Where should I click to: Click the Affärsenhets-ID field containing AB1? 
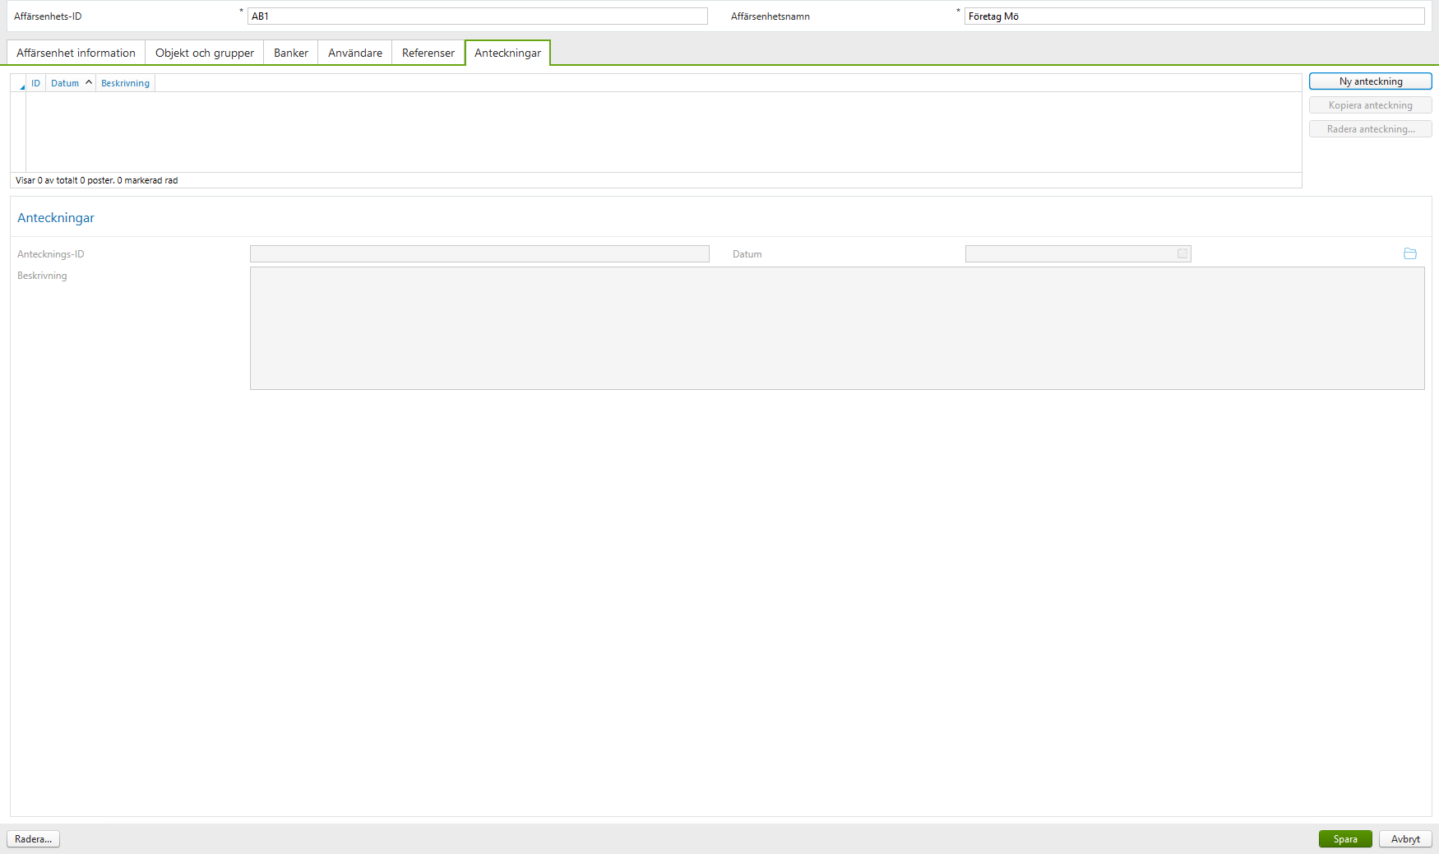479,16
